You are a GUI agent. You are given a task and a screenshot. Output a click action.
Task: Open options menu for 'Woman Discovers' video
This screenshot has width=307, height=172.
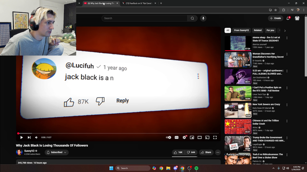[287, 54]
